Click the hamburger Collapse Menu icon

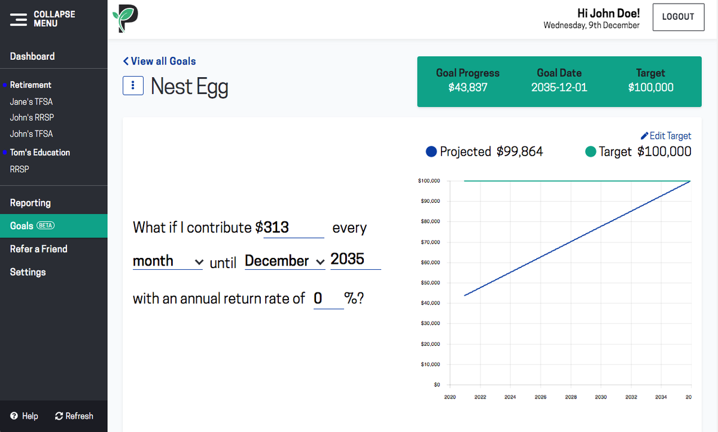point(18,19)
